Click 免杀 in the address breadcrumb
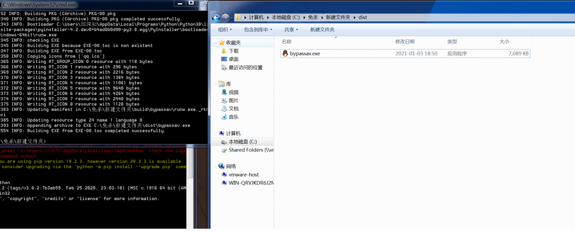 [313, 18]
